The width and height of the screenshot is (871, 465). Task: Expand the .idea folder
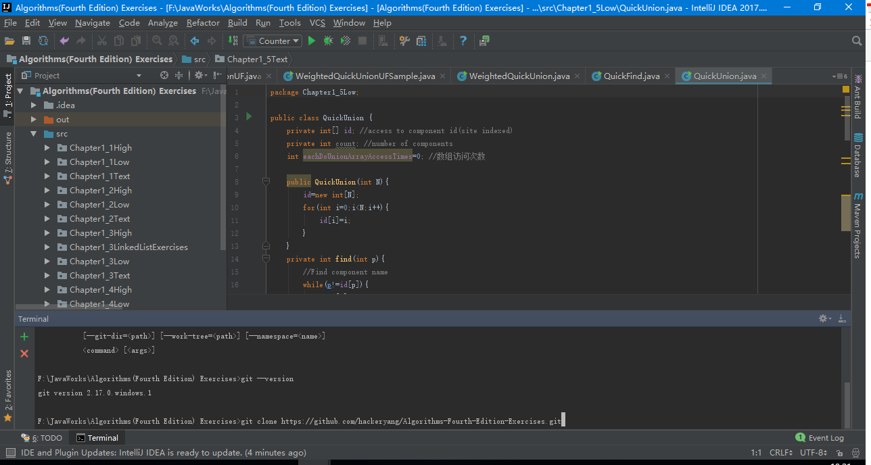[x=34, y=105]
